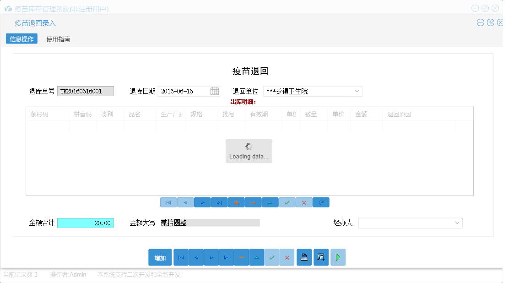
Task: Click the refresh icon in detail navigator
Action: click(321, 202)
